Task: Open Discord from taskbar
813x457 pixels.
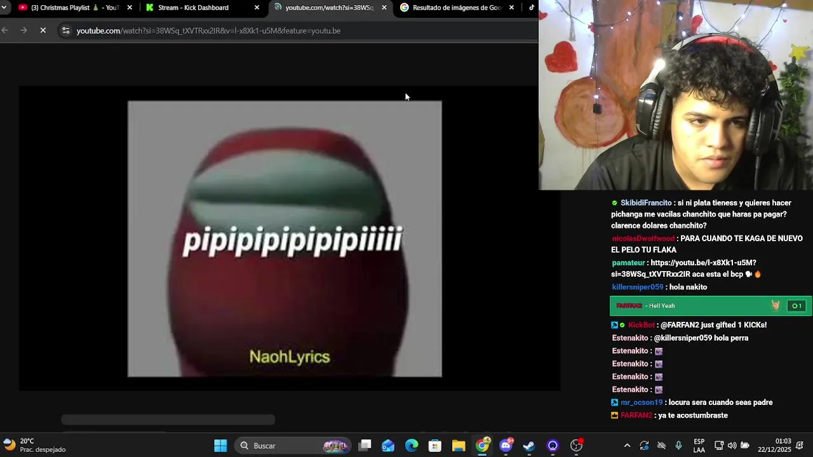Action: tap(506, 446)
